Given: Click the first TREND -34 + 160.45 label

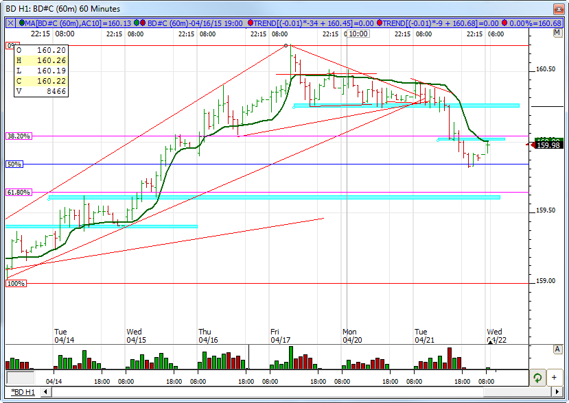Looking at the screenshot, I should click(x=314, y=23).
